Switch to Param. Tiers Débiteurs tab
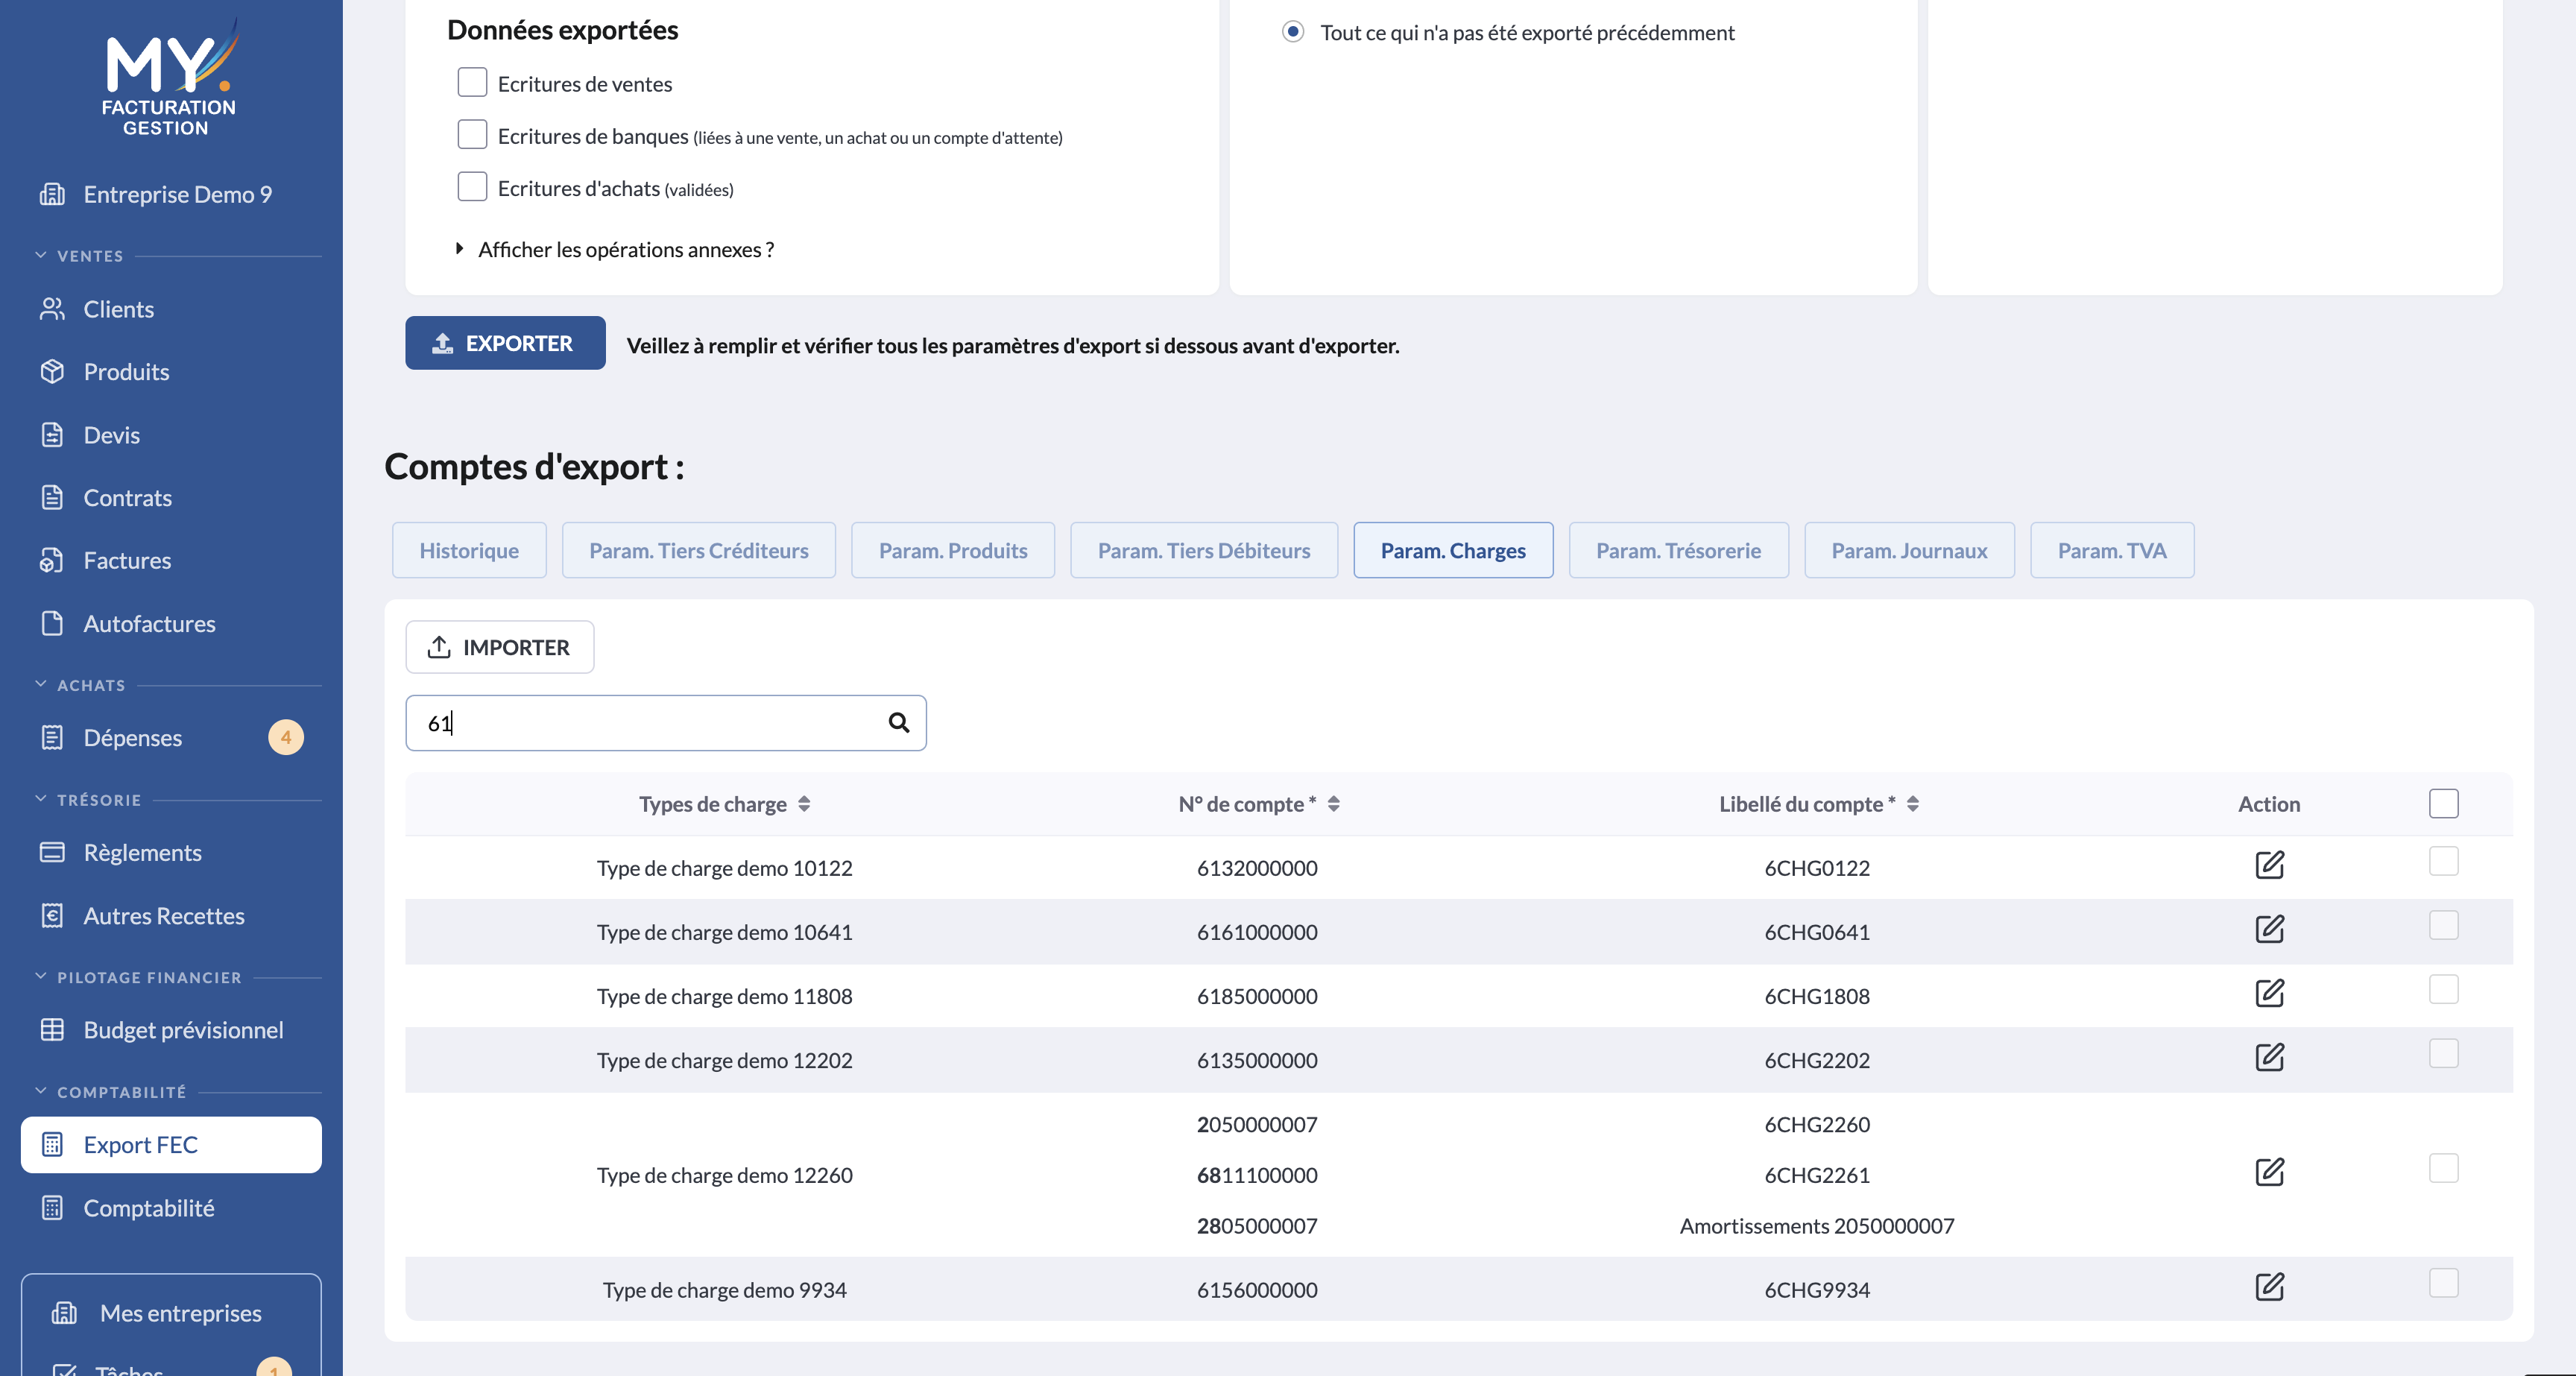2576x1376 pixels. [1203, 550]
